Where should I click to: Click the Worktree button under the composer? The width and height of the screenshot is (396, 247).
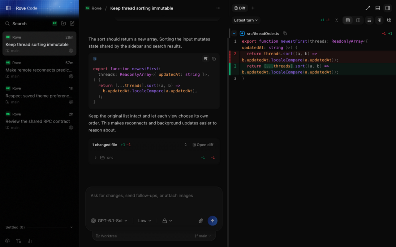[x=106, y=236]
